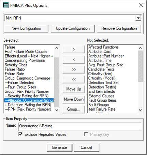Image resolution: width=147 pixels, height=155 pixels.
Task: Click the Group... button
Action: coord(74,109)
